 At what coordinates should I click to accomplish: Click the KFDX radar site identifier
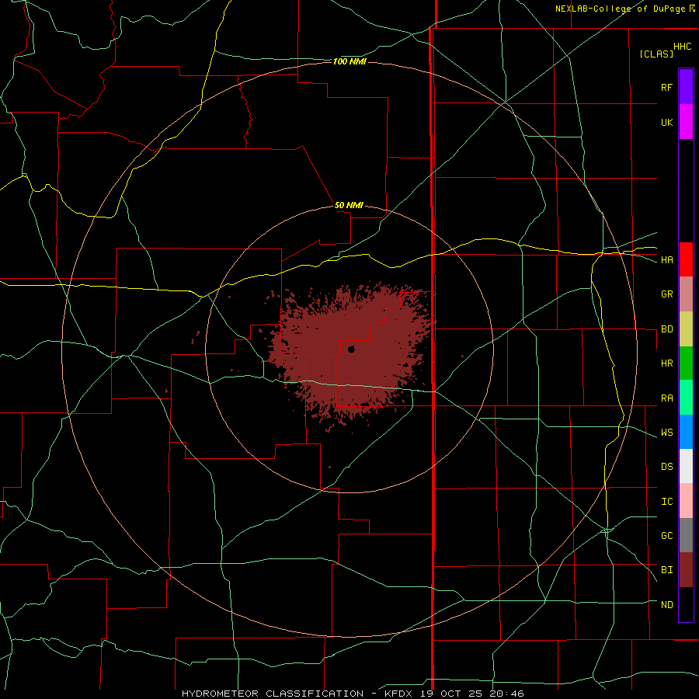pyautogui.click(x=400, y=694)
